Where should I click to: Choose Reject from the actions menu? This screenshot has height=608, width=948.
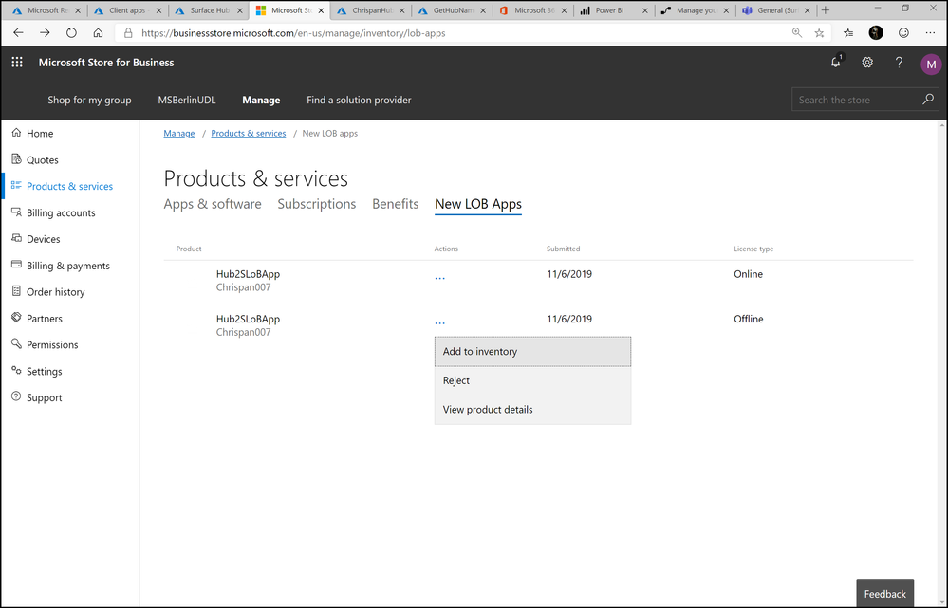point(532,380)
